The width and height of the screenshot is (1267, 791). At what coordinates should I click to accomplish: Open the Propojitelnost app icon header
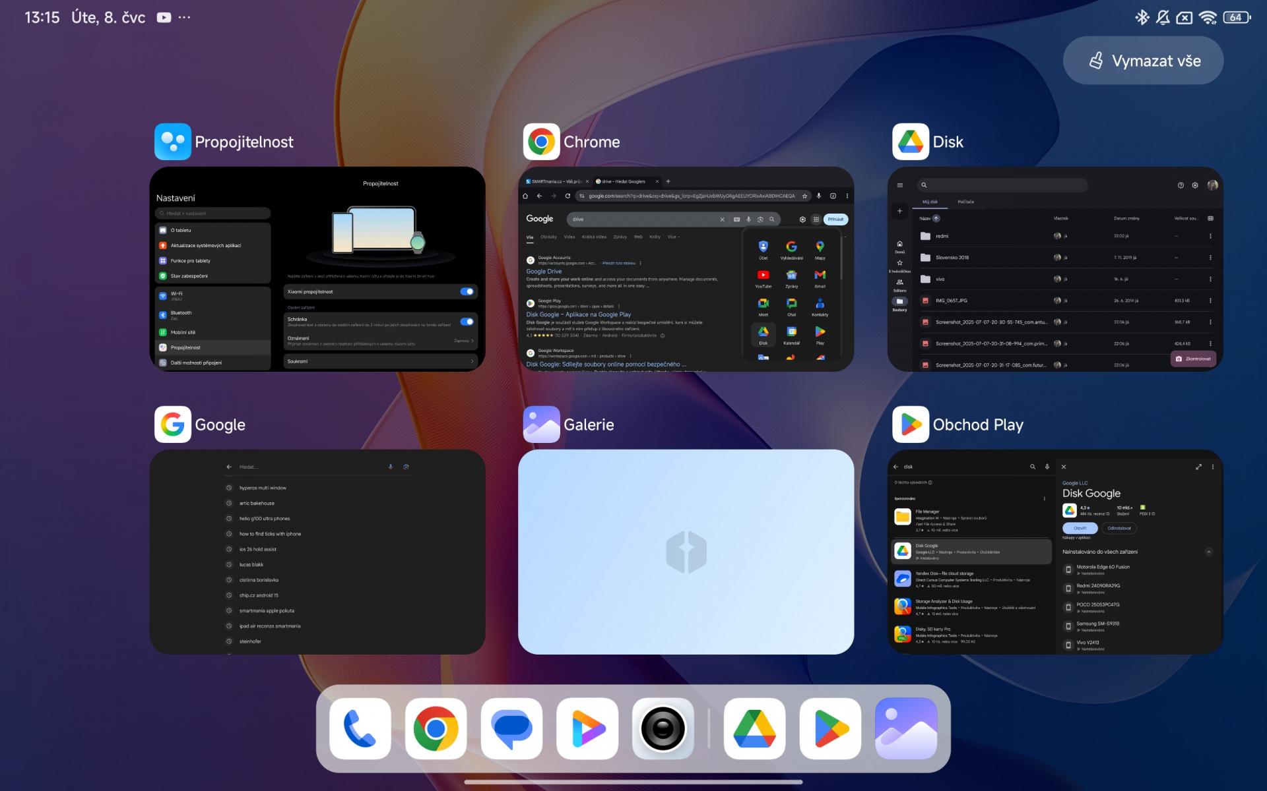tap(173, 142)
